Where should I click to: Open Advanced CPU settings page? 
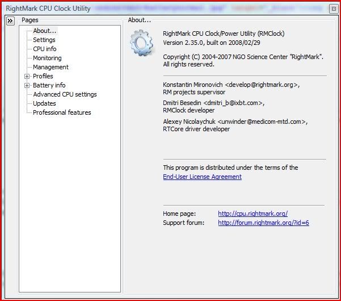click(x=65, y=94)
